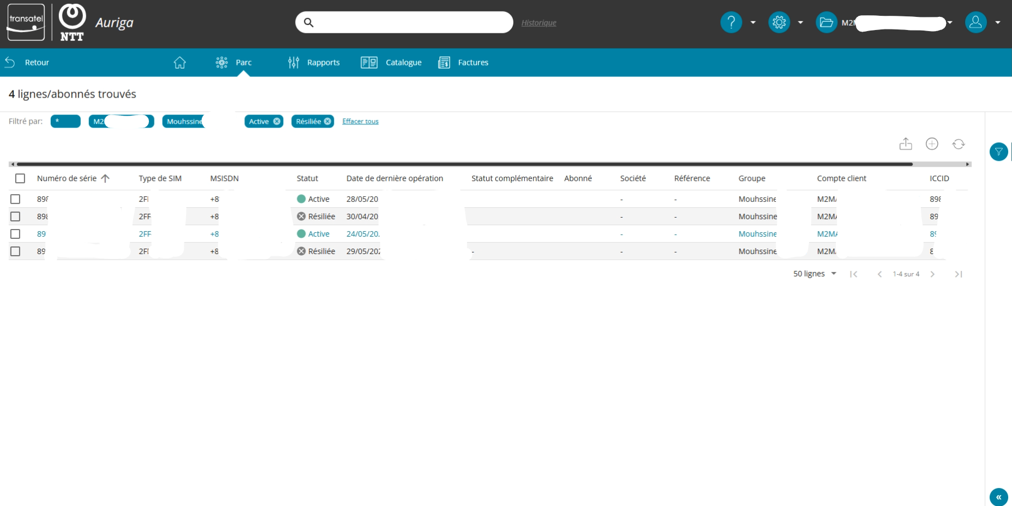
Task: Click Mouhssine group in 24/05 row
Action: click(x=757, y=234)
